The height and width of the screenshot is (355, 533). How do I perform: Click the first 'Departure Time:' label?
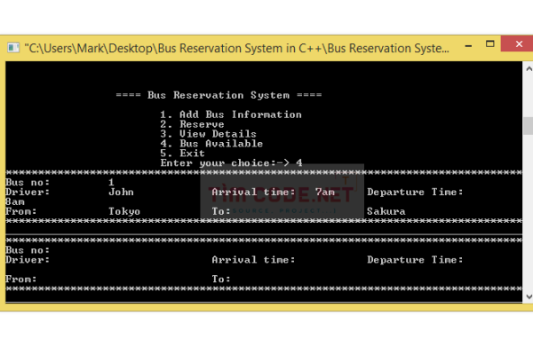[x=415, y=192]
